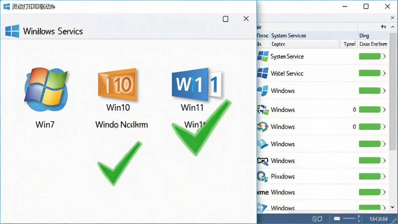Sort by the Coptce column header
This screenshot has width=398, height=224.
tap(278, 44)
